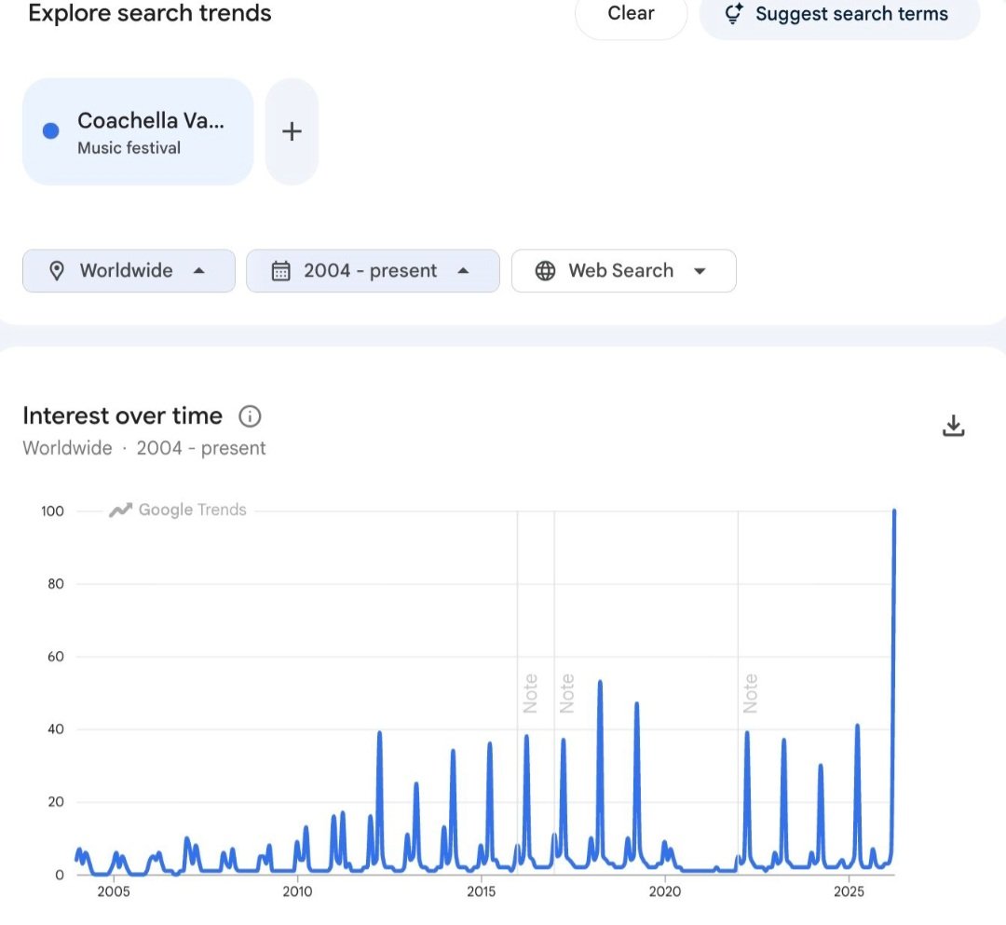Click the 'Worldwide · 2004 - present' subtitle
The height and width of the screenshot is (925, 1006).
click(143, 448)
